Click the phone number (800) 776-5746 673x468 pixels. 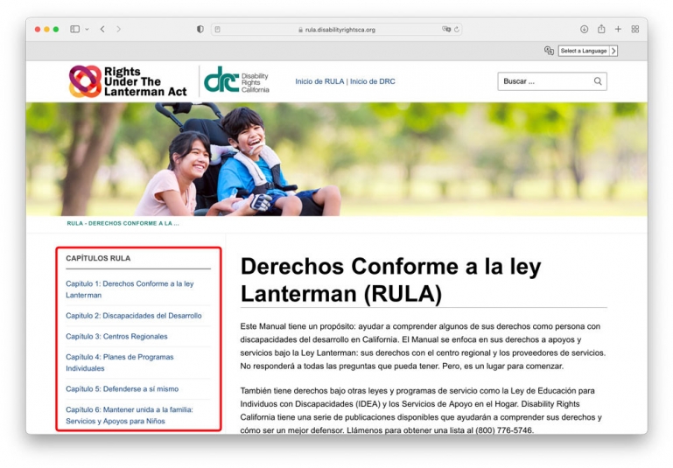(503, 430)
